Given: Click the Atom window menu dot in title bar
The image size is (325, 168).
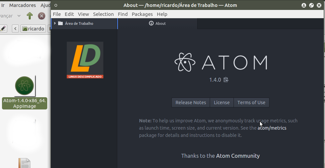Looking at the screenshot, I should click(x=56, y=5).
